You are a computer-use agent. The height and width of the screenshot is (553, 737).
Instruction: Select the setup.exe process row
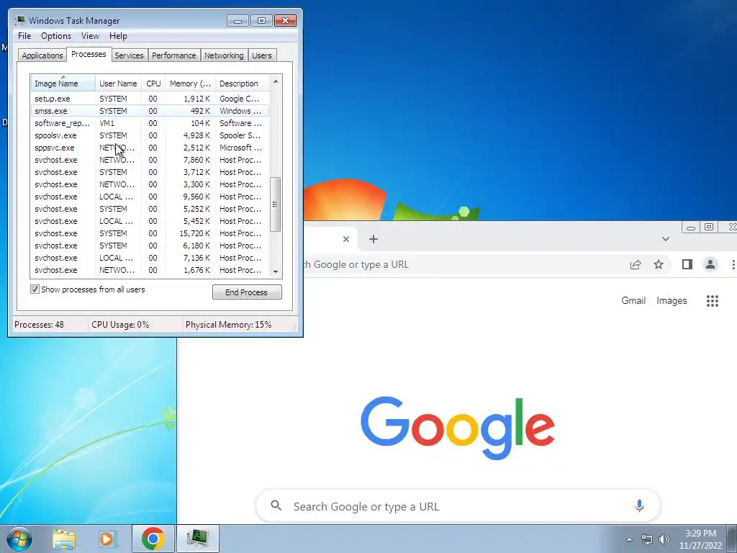tap(150, 99)
